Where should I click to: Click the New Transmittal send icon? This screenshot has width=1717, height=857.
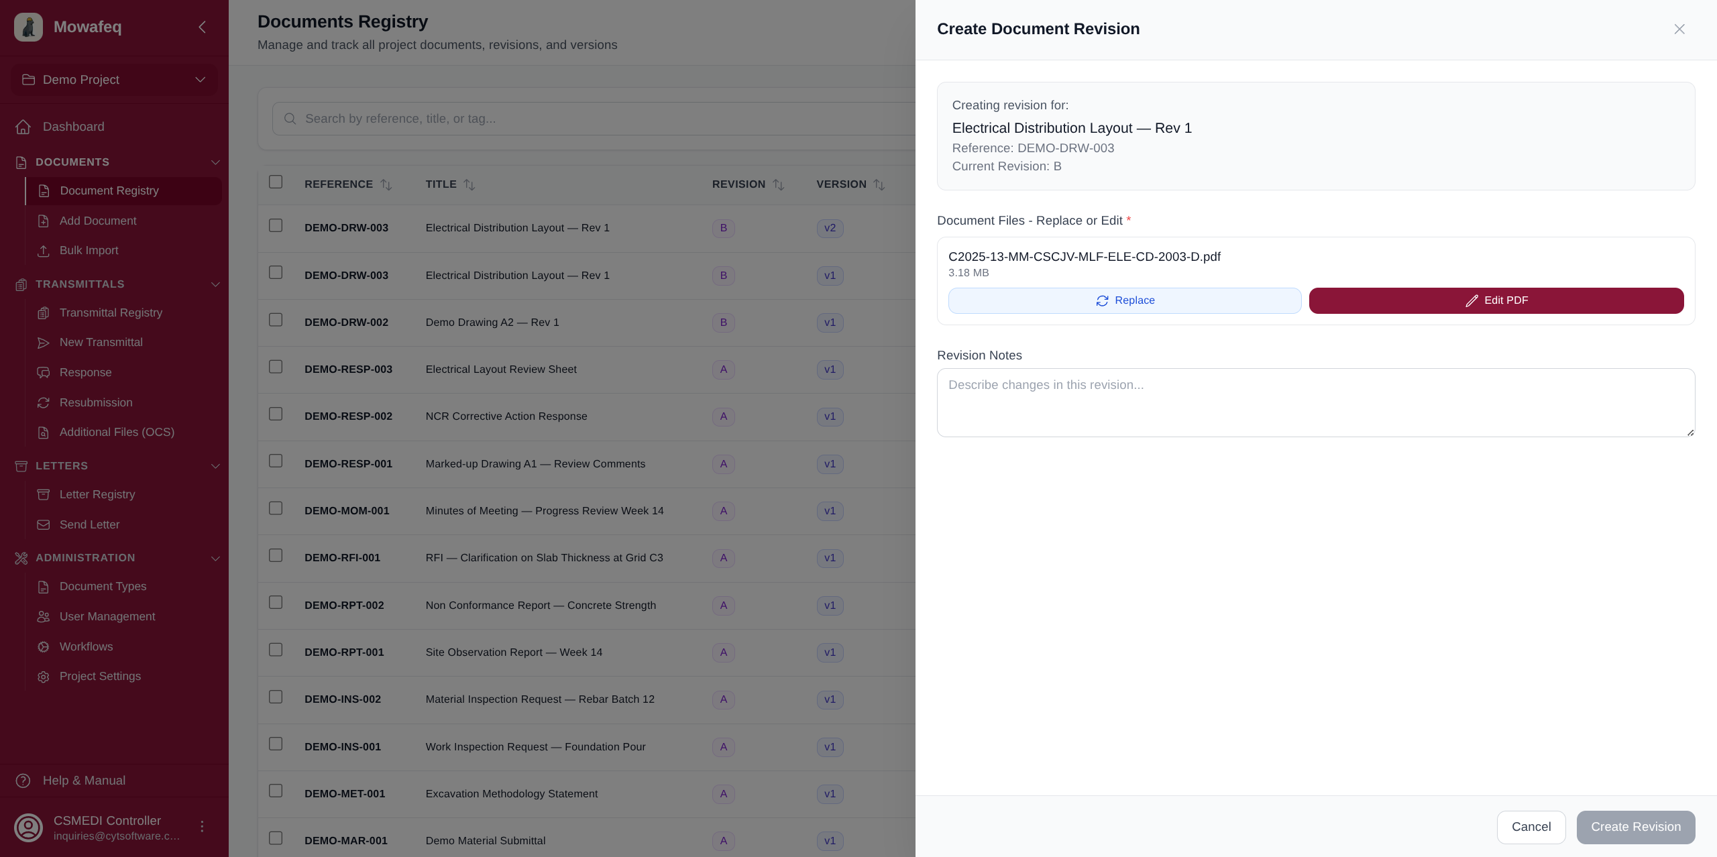[44, 343]
